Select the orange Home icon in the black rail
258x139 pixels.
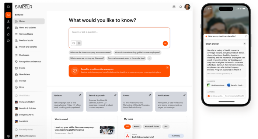point(8,15)
